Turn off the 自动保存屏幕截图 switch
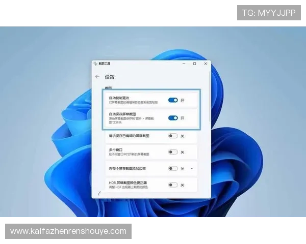Image resolution: width=306 pixels, height=244 pixels. pos(173,118)
